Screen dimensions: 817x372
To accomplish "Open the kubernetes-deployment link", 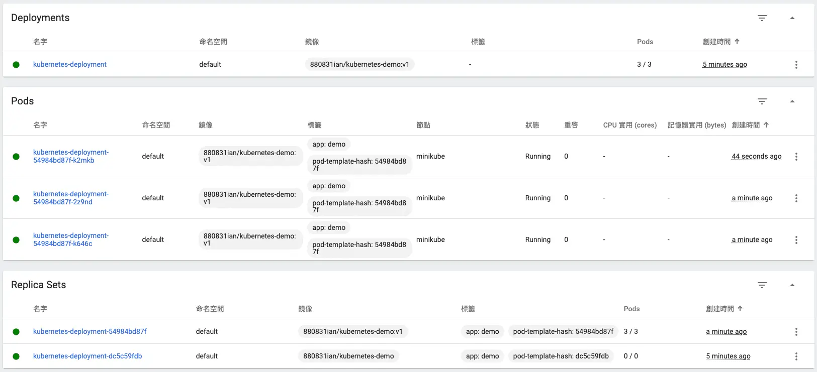I will (70, 64).
